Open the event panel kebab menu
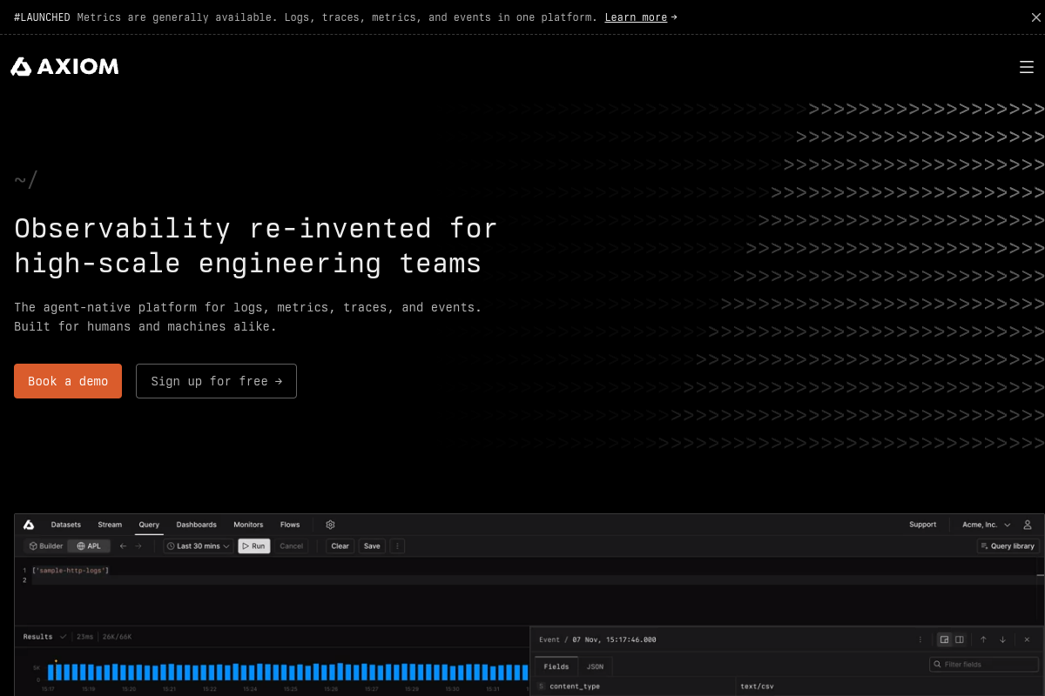 (x=920, y=639)
